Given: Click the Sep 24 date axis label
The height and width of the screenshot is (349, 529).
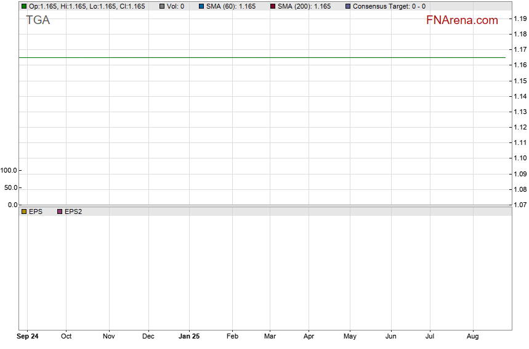Looking at the screenshot, I should [x=28, y=337].
